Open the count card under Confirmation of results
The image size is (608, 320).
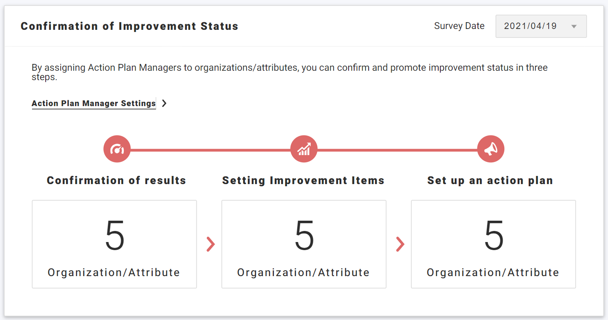pos(114,244)
